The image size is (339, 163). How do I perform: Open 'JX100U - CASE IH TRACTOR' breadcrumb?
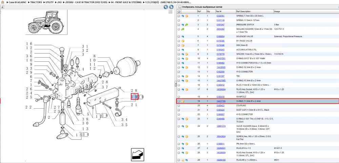(86, 2)
